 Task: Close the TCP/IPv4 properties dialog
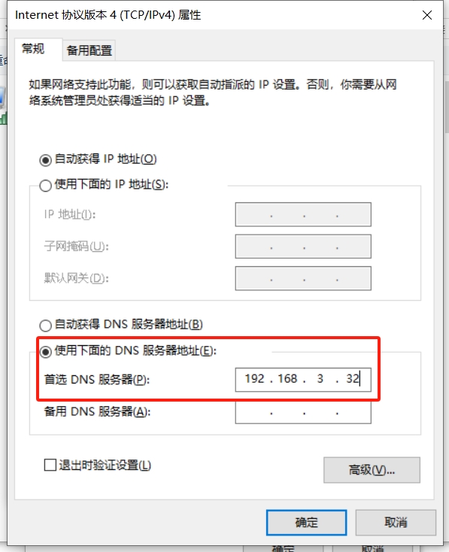[x=427, y=15]
